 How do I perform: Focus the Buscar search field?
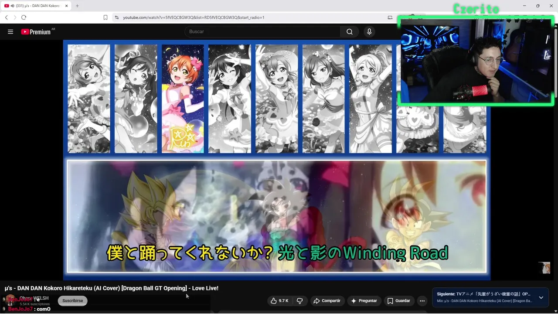coord(262,31)
